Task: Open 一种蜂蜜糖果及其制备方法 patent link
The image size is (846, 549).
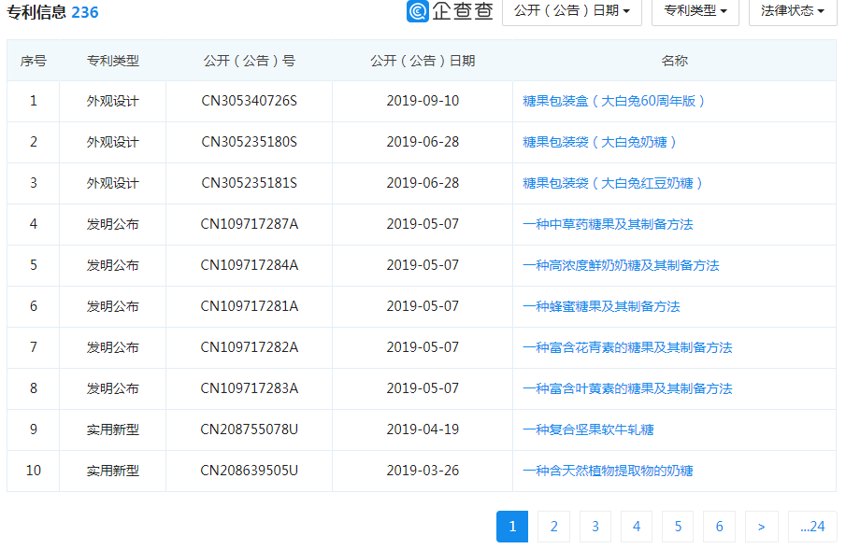Action: (x=601, y=306)
